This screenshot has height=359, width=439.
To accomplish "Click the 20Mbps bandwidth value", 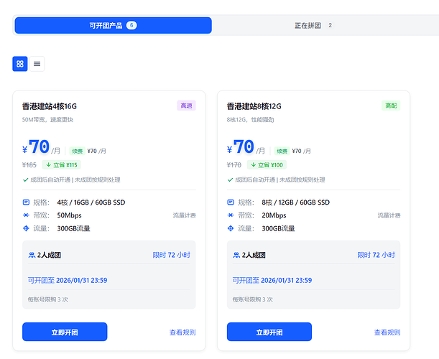I will point(274,215).
